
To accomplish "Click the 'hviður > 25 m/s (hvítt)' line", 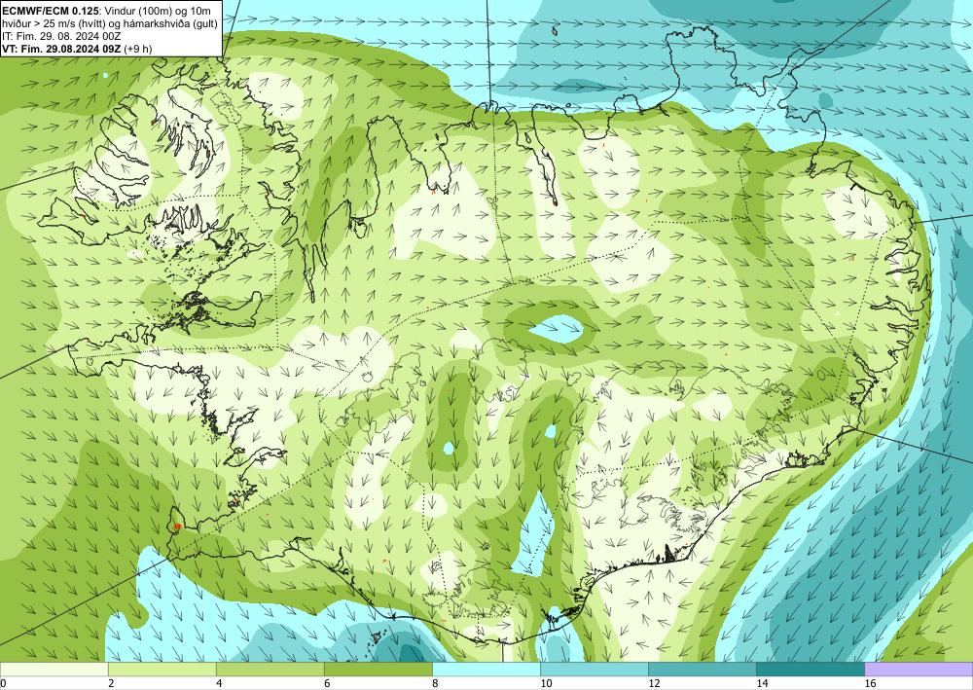I will [x=109, y=24].
